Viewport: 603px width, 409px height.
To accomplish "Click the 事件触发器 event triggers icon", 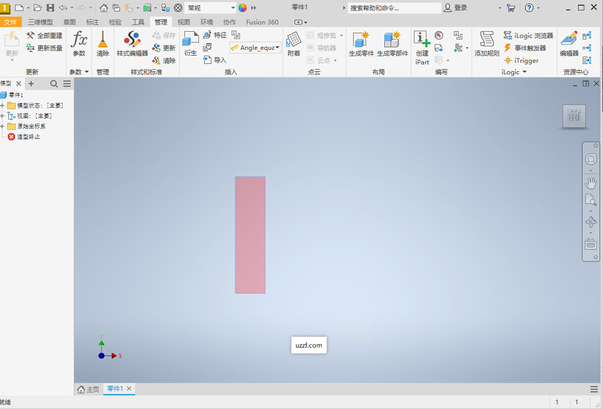I will tap(526, 48).
